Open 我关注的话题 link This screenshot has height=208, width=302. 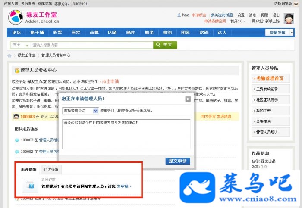222,15
